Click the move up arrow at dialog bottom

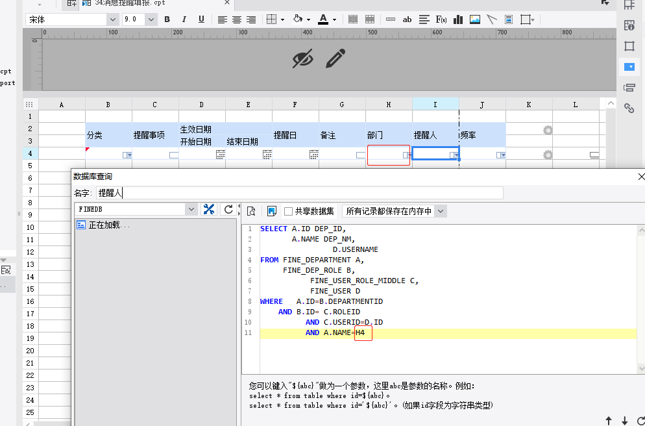(609, 420)
